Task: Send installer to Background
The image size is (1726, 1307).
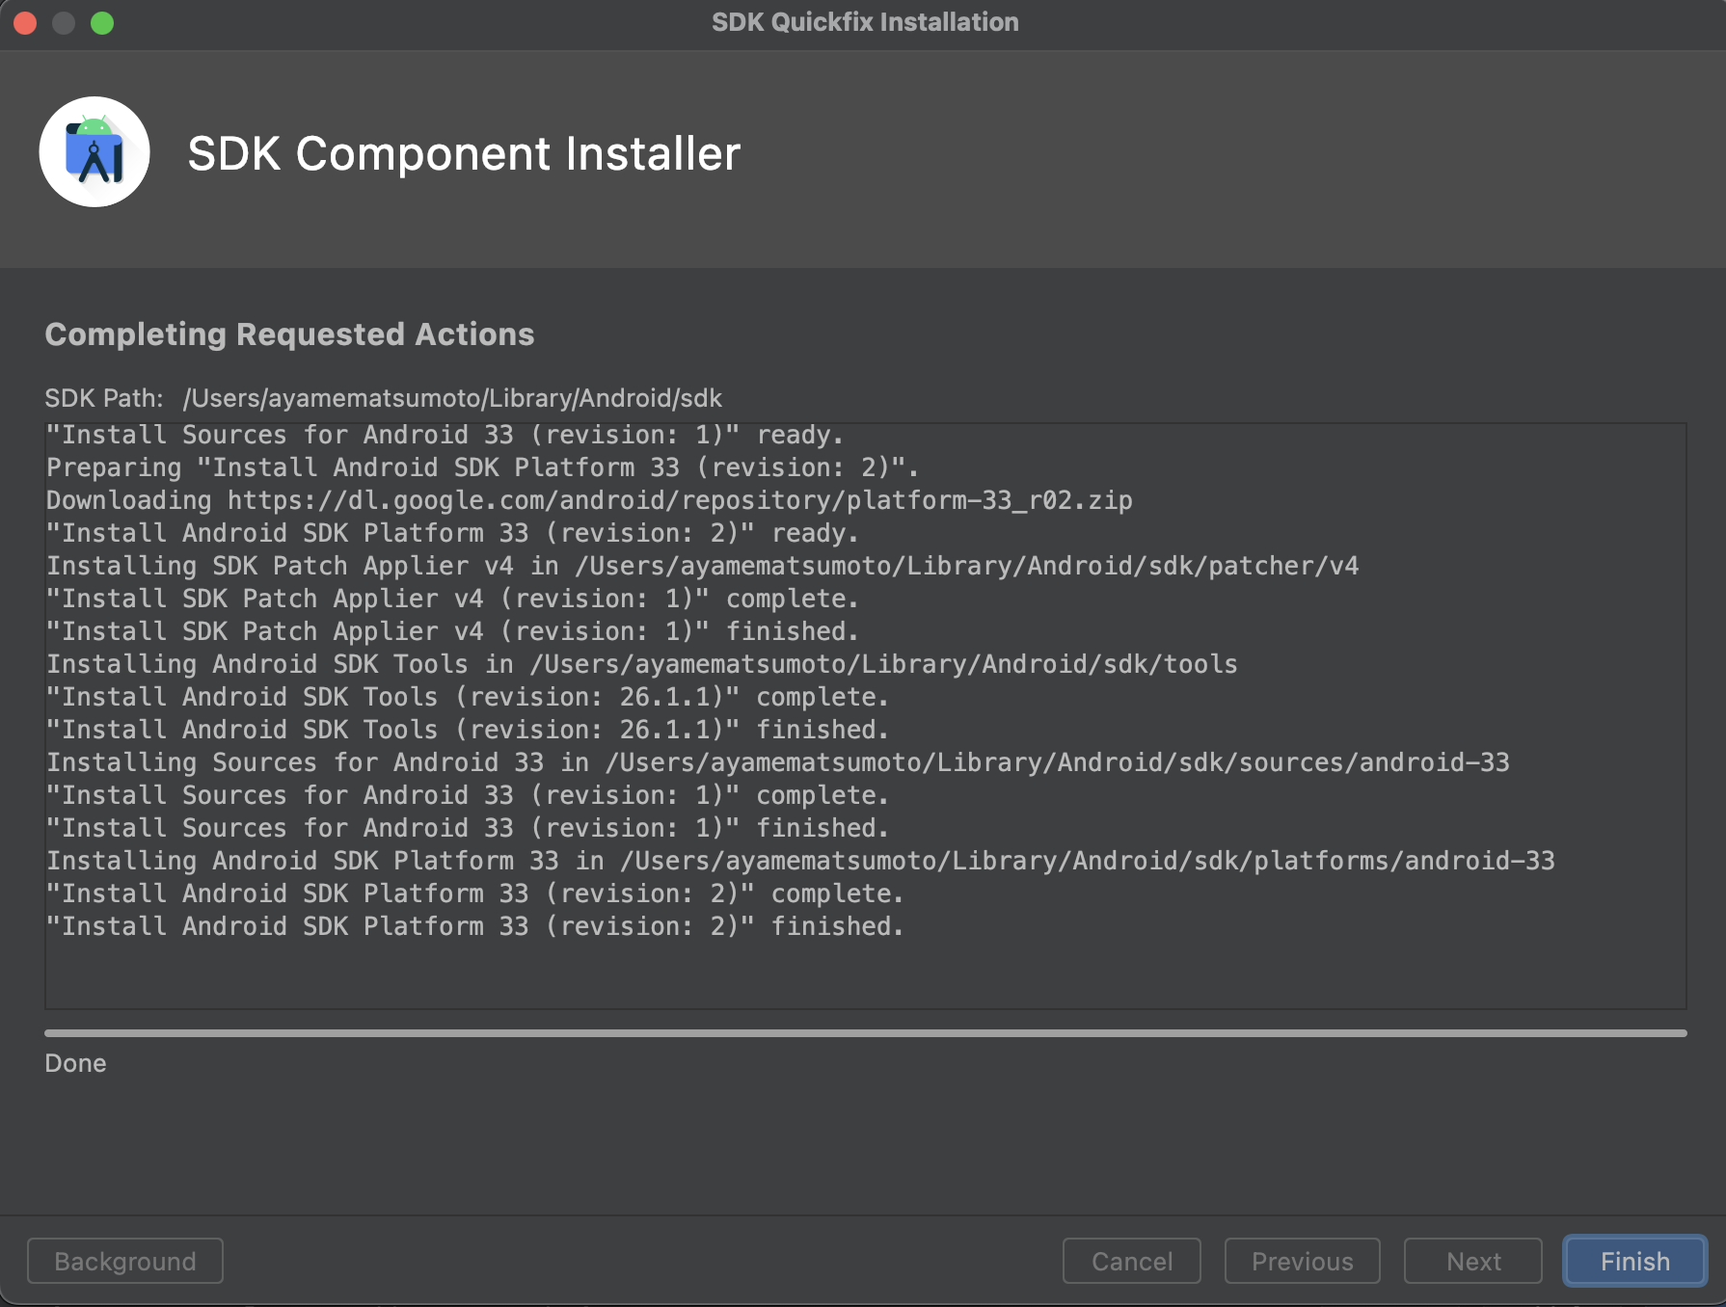Action: click(125, 1261)
